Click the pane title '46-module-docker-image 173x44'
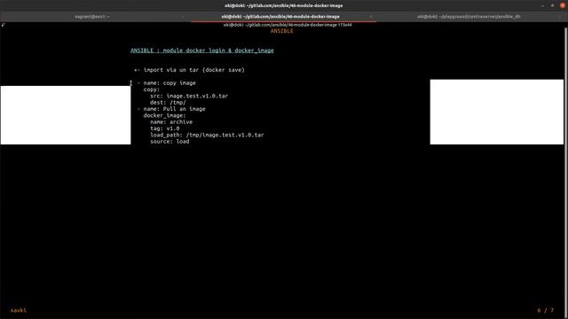Screen dimensions: 568x319 click(288, 25)
